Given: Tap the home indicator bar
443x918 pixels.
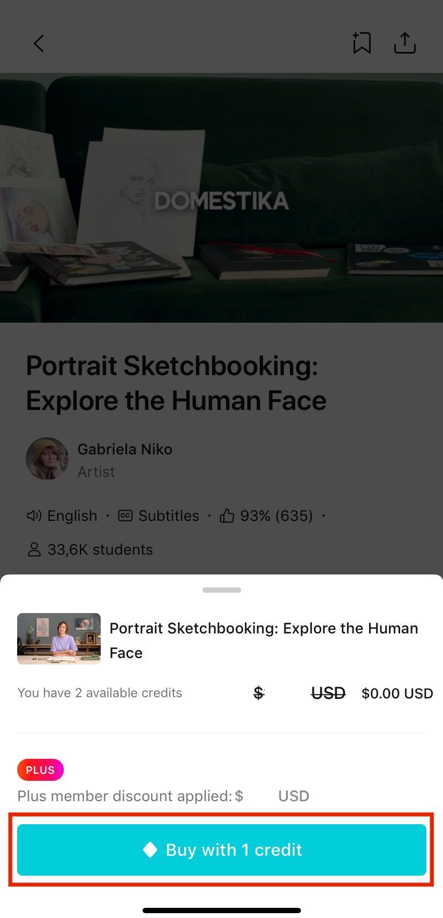Looking at the screenshot, I should 222,910.
